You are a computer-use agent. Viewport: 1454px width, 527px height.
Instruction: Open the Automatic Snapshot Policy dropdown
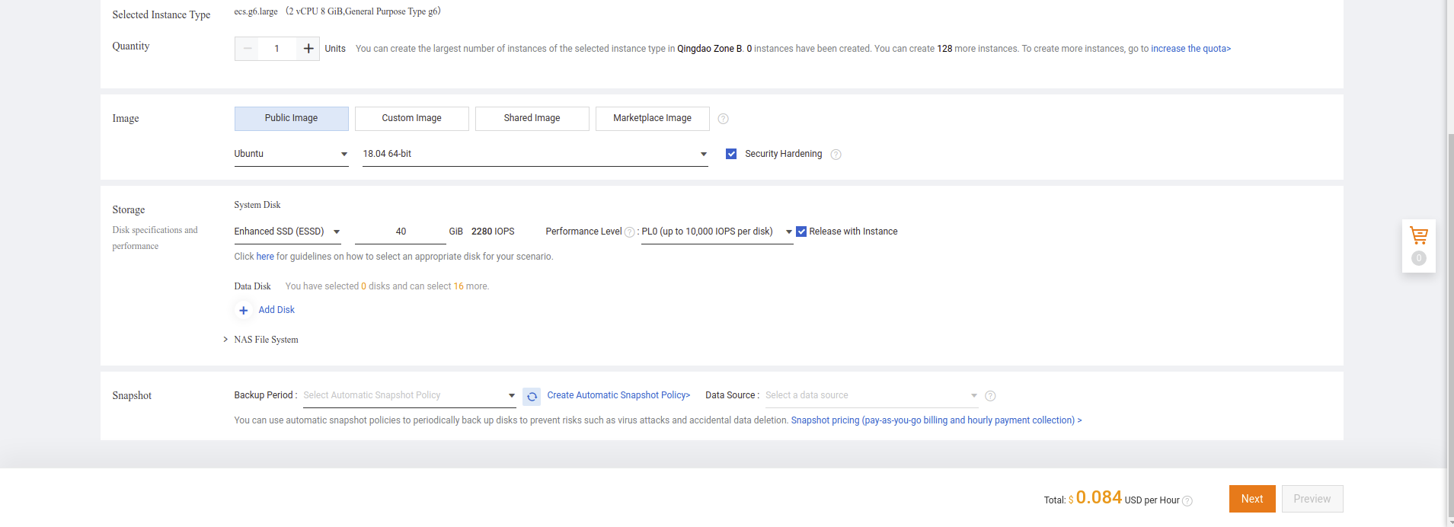(x=410, y=395)
